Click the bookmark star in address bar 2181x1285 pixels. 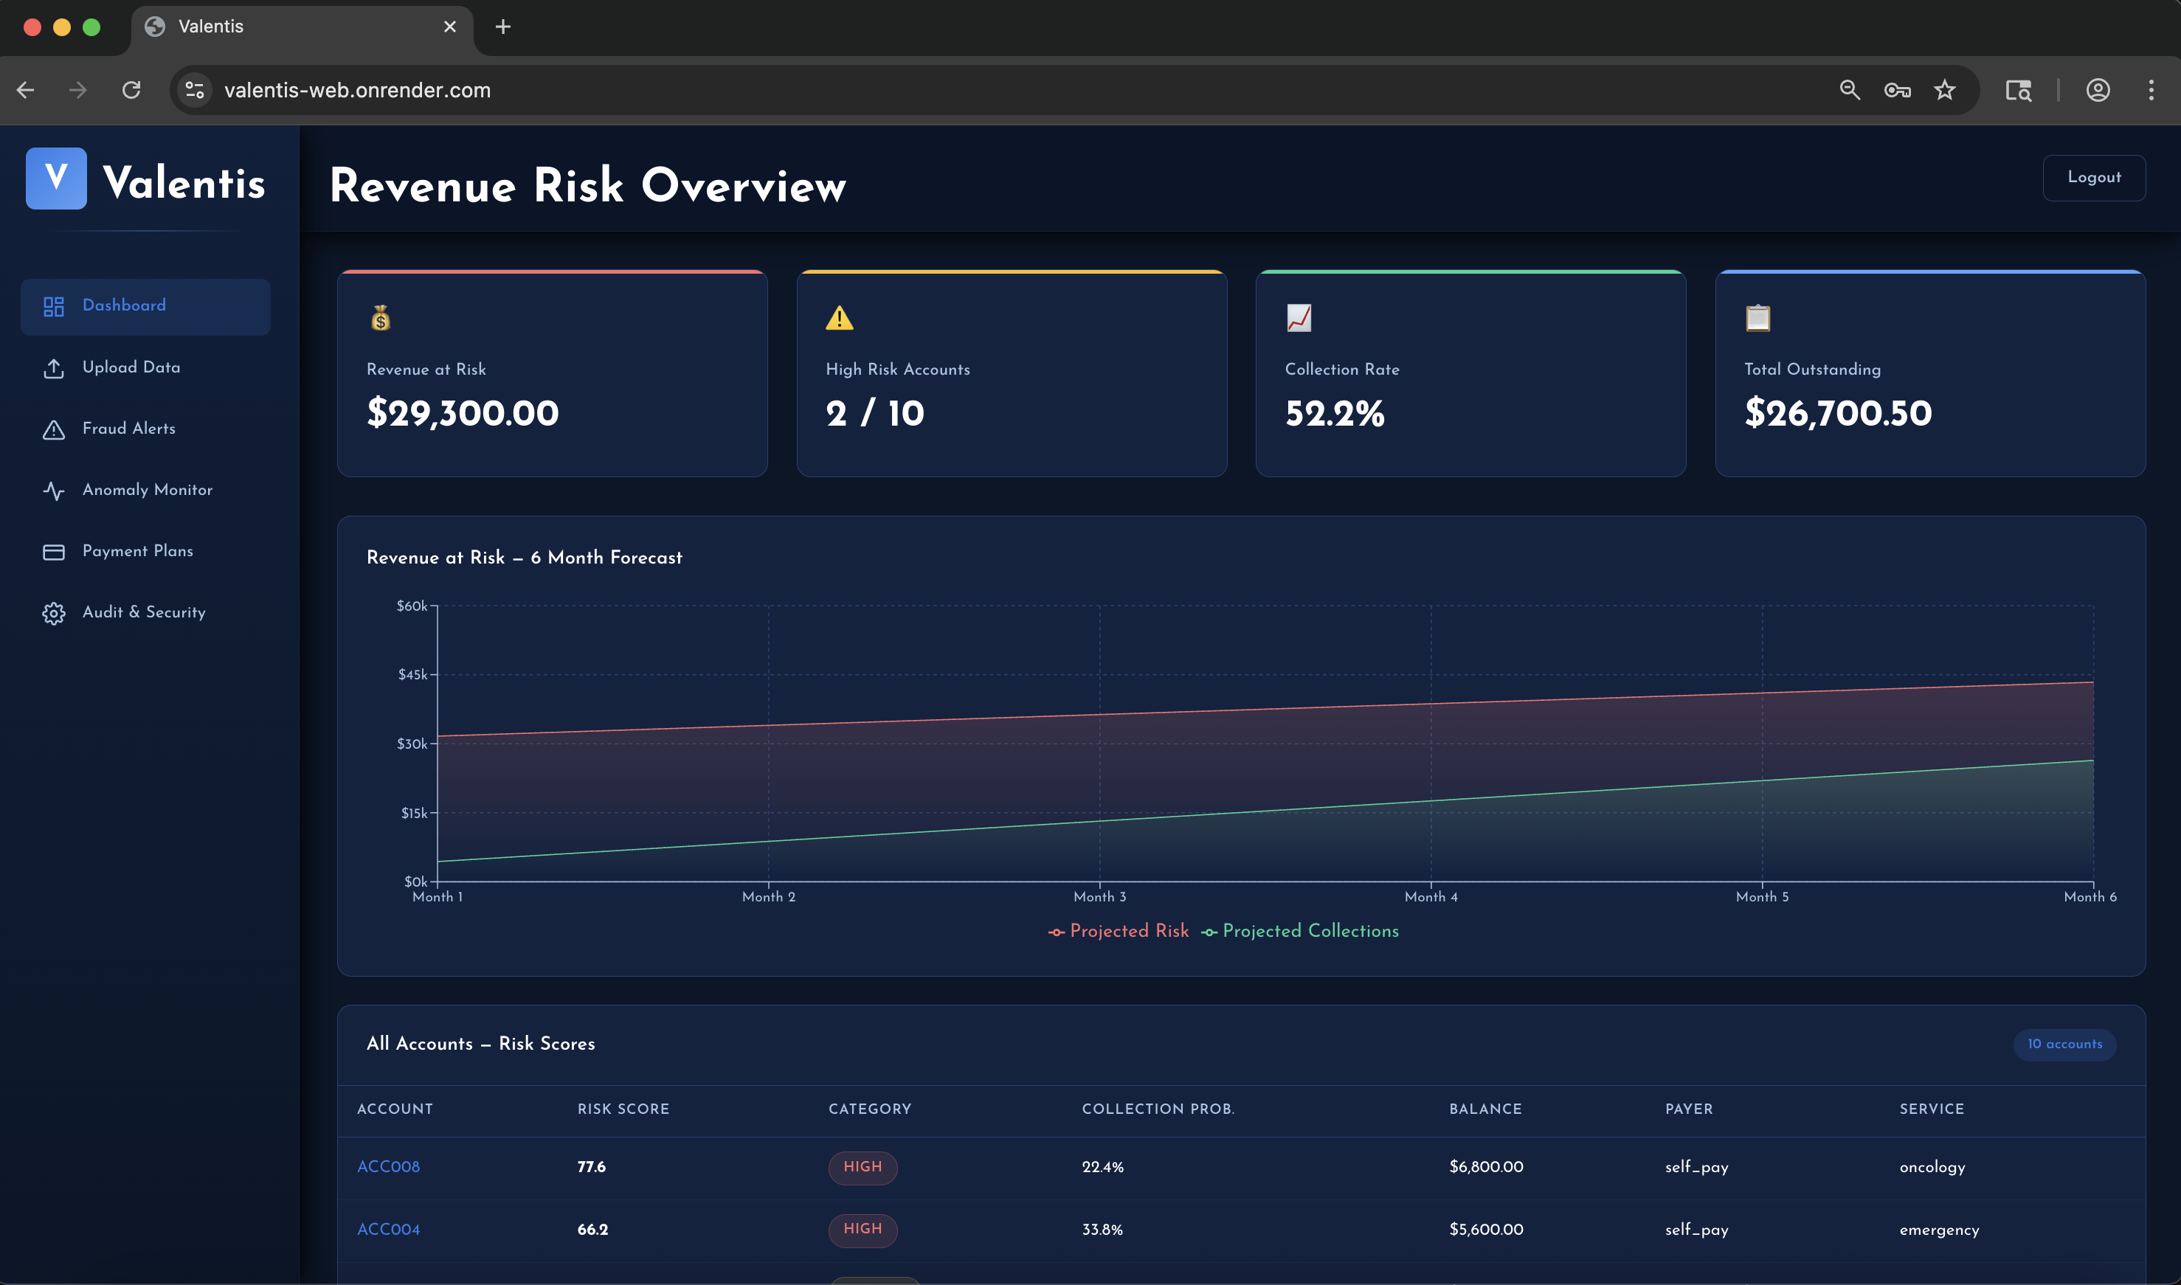point(1945,90)
